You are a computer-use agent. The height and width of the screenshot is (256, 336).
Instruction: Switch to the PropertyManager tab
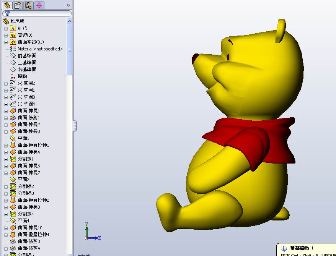coord(17,5)
